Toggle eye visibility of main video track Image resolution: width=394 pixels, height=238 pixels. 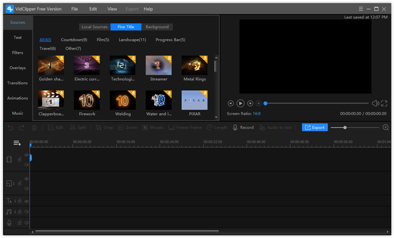(26, 155)
